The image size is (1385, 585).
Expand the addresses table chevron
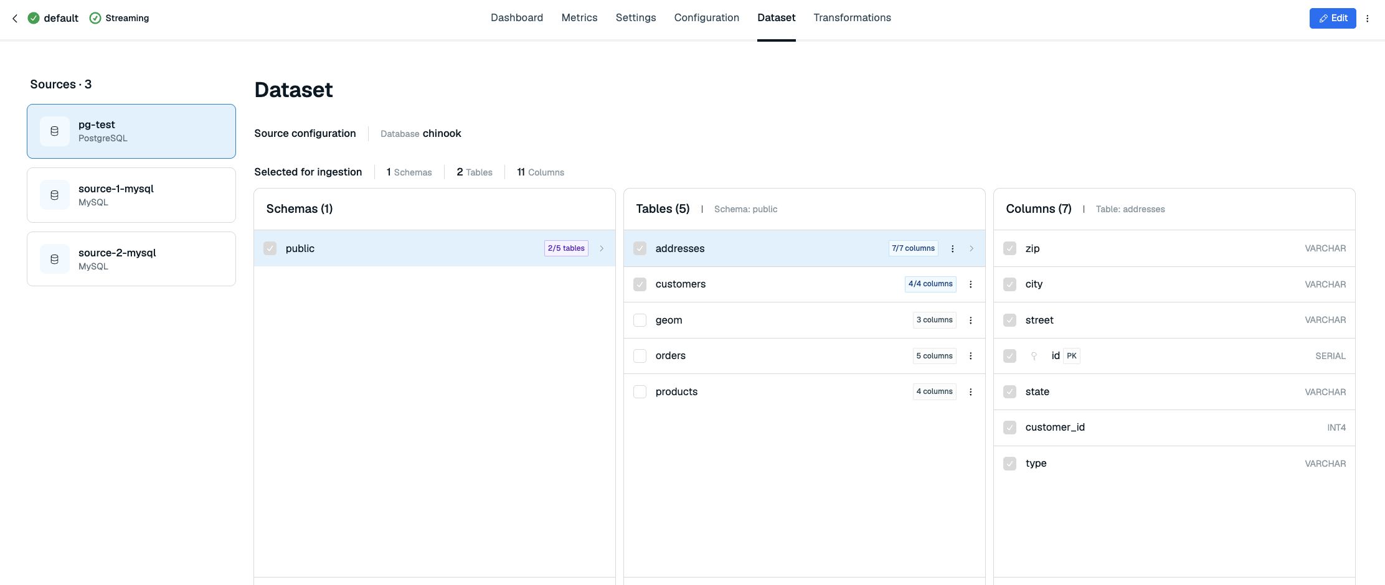(971, 248)
